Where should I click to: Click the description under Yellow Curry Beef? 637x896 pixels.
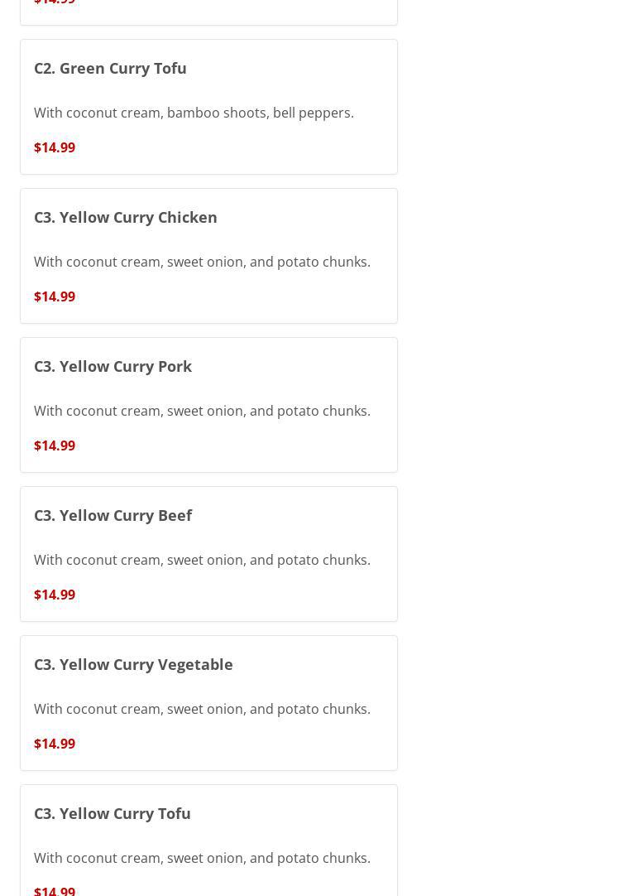tap(202, 560)
